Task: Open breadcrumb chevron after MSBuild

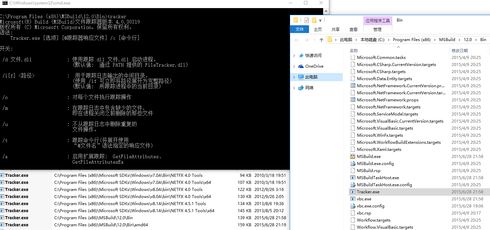Action: 459,40
